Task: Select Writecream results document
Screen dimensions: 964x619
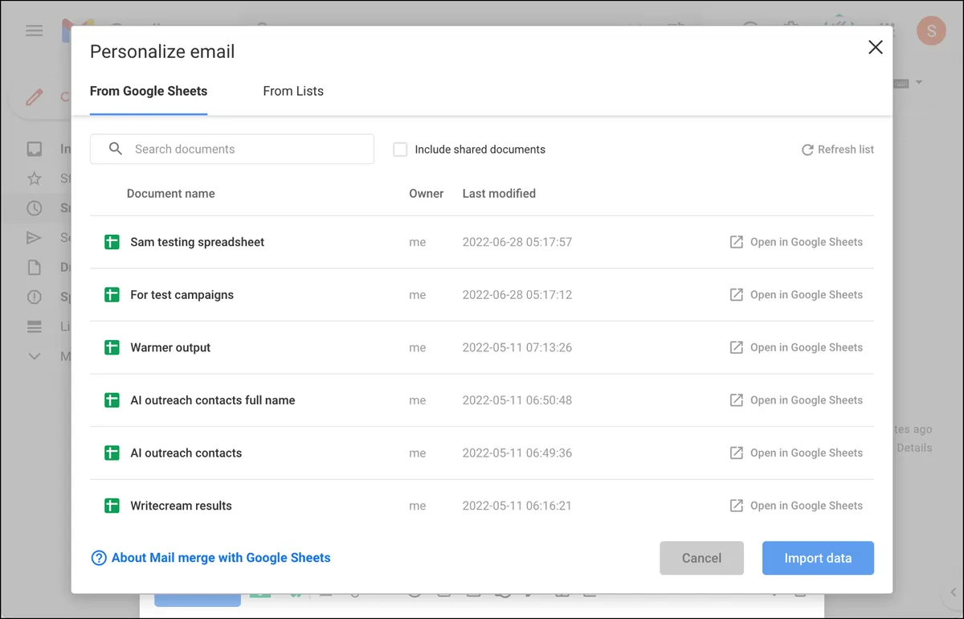Action: 482,506
